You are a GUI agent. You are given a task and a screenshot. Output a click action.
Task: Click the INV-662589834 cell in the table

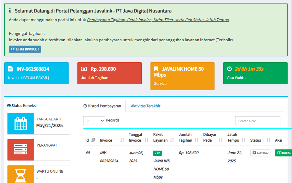point(109,157)
